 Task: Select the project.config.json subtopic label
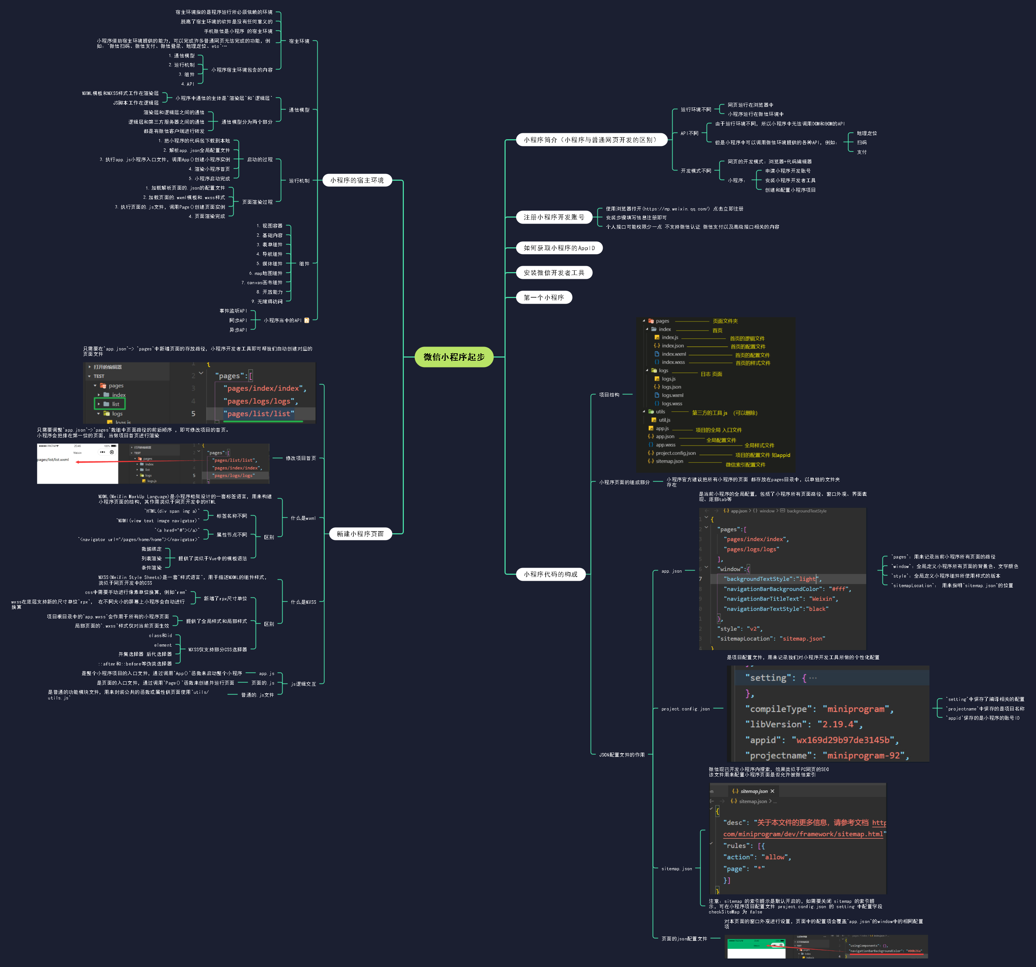[x=685, y=709]
